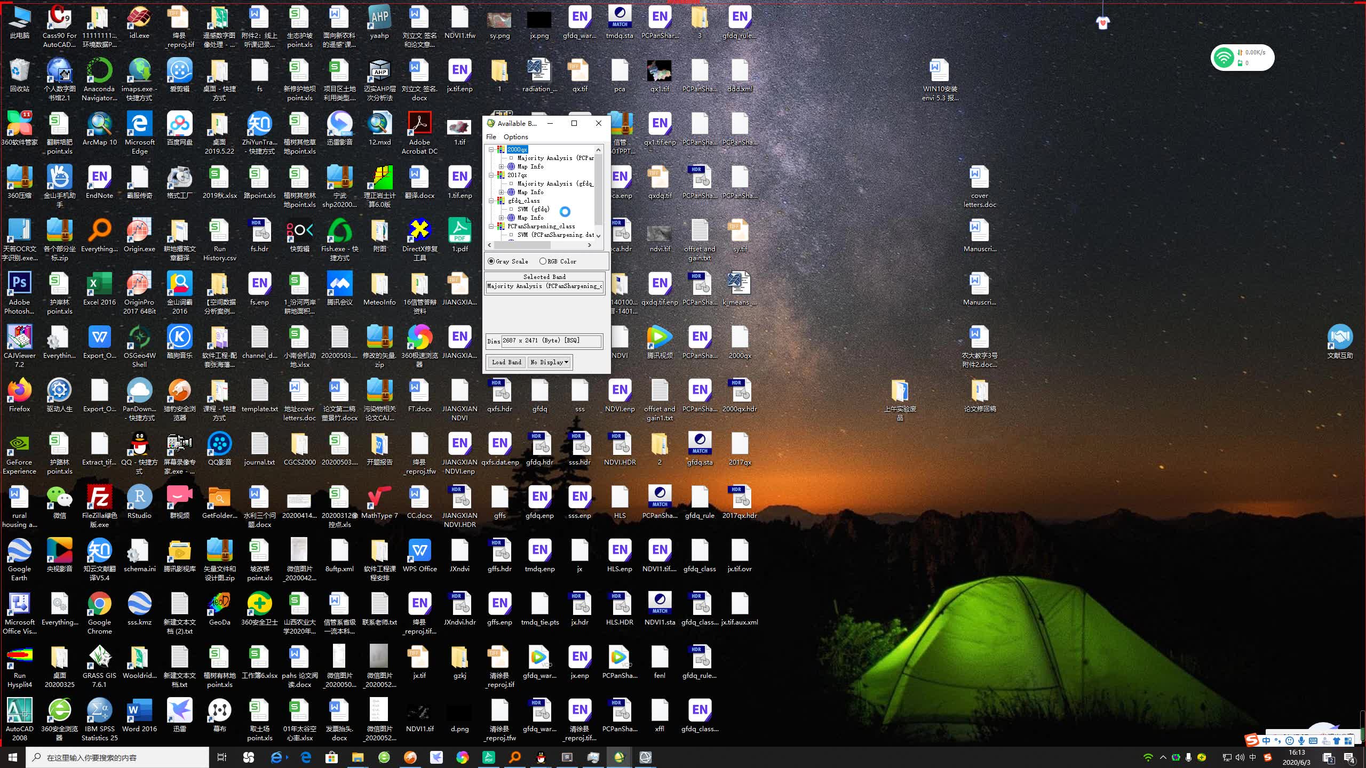Select the MeteoInfo folder icon
The width and height of the screenshot is (1366, 768).
pos(380,290)
